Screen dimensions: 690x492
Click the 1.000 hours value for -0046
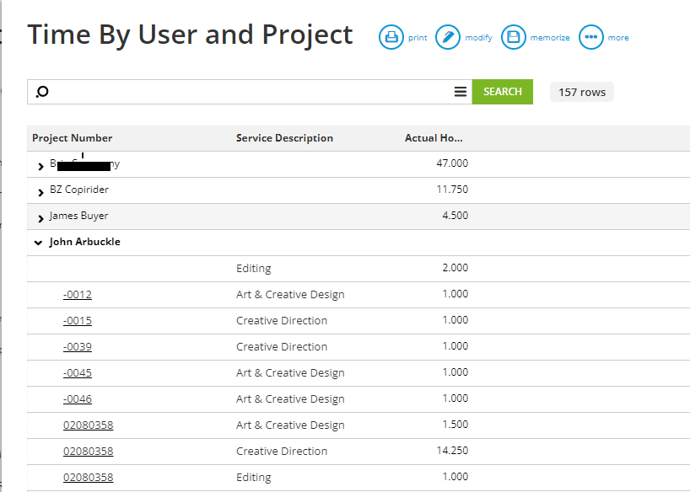[x=455, y=398]
